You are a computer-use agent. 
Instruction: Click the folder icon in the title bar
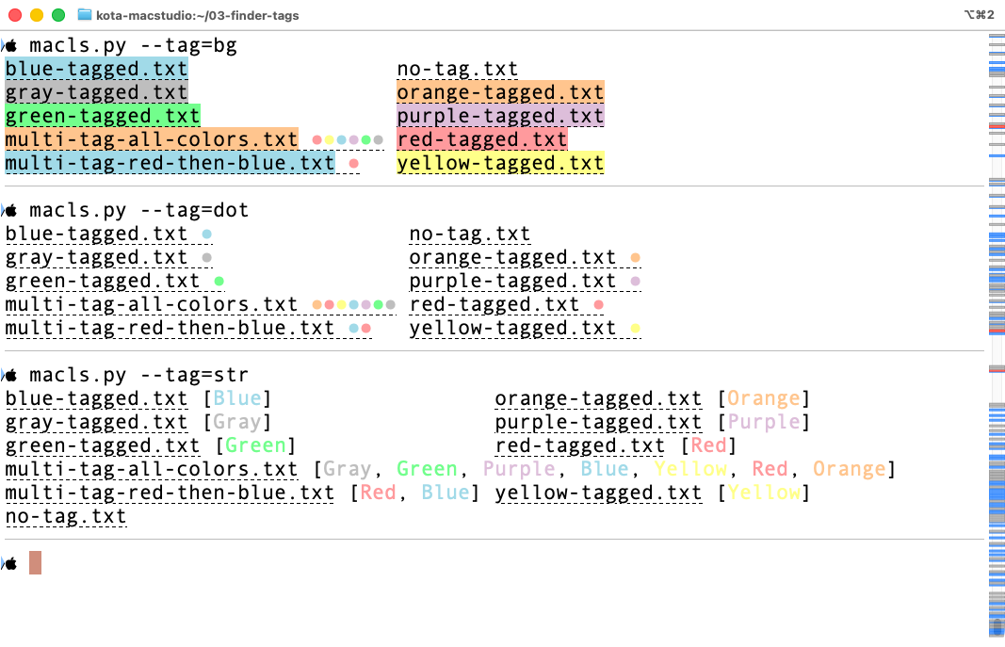click(x=85, y=15)
